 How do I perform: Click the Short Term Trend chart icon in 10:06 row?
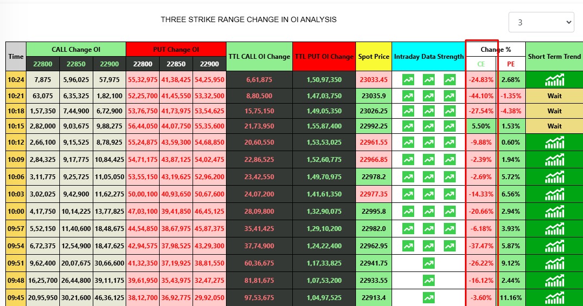pos(554,177)
